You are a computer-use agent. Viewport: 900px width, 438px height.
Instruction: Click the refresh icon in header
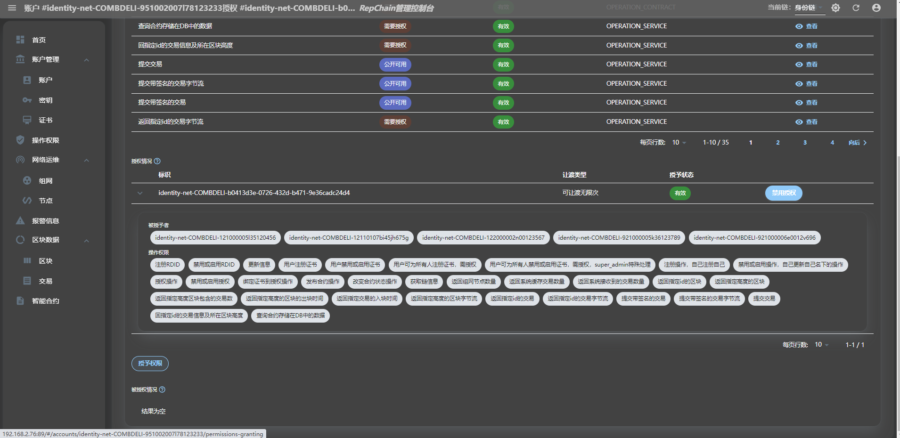[x=856, y=8]
